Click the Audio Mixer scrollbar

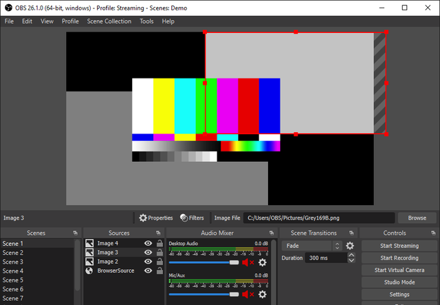tap(274, 272)
